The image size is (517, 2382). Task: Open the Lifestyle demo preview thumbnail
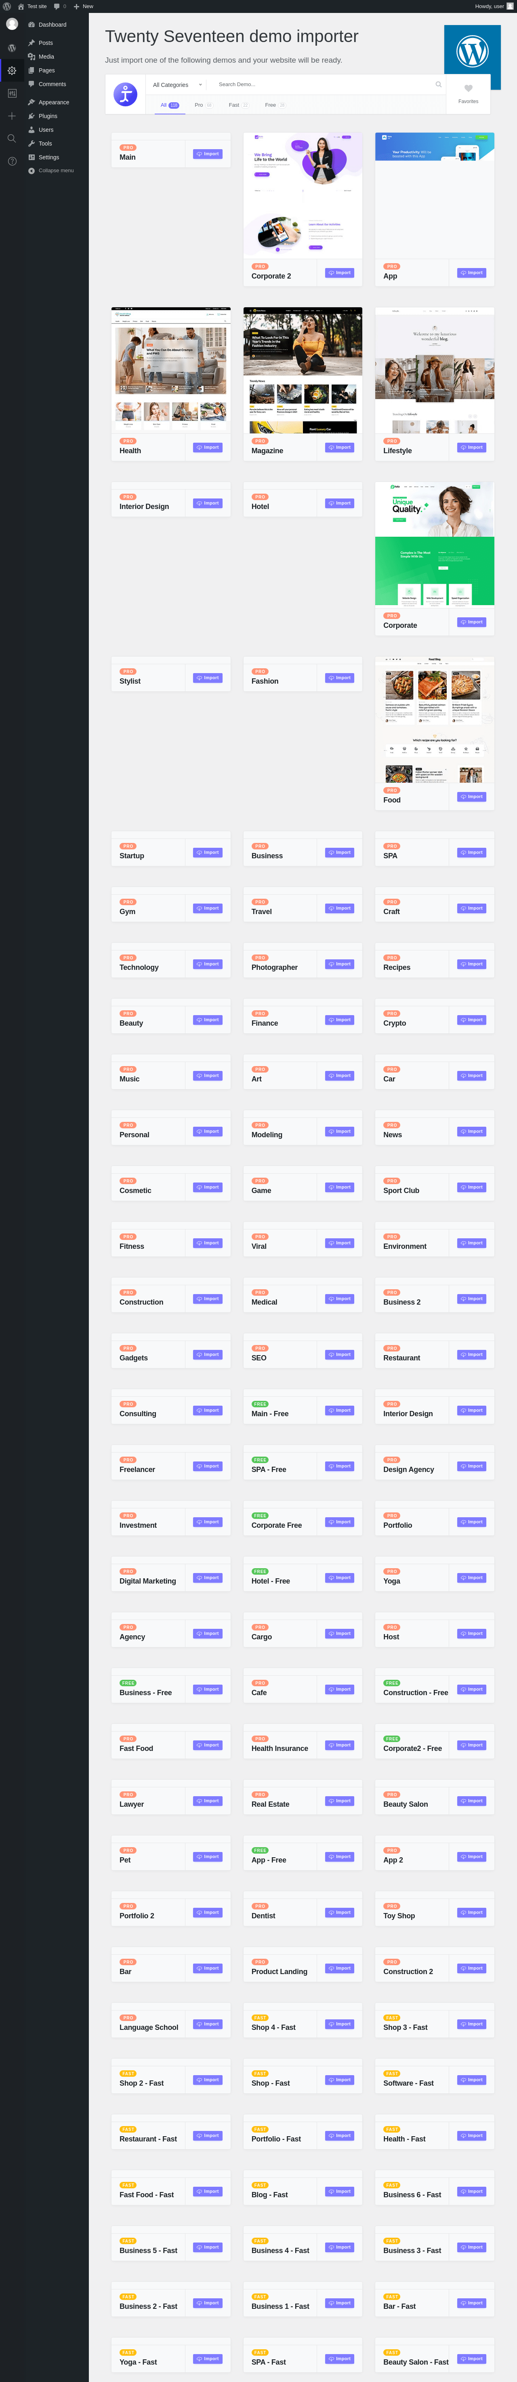(x=435, y=370)
